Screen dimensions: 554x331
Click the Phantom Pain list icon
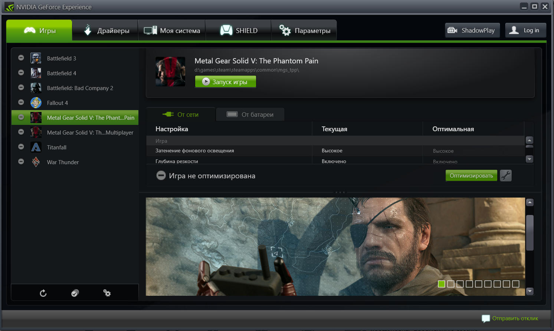click(x=36, y=117)
